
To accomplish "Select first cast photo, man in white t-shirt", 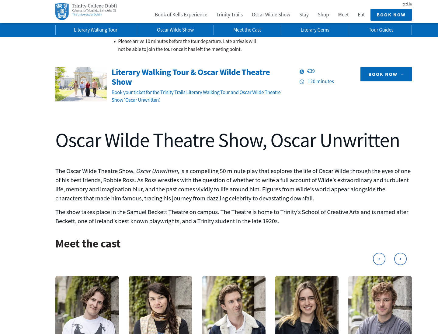I will (x=87, y=305).
